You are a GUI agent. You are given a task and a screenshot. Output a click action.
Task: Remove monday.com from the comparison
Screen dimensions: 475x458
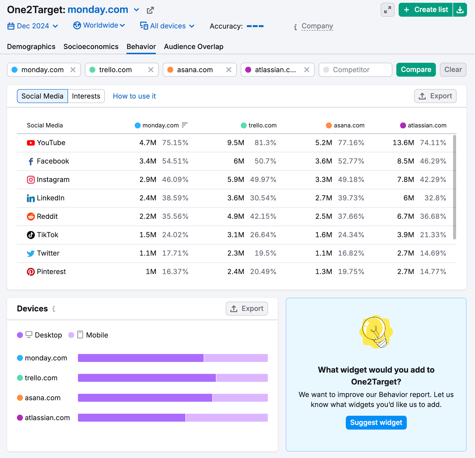click(73, 70)
